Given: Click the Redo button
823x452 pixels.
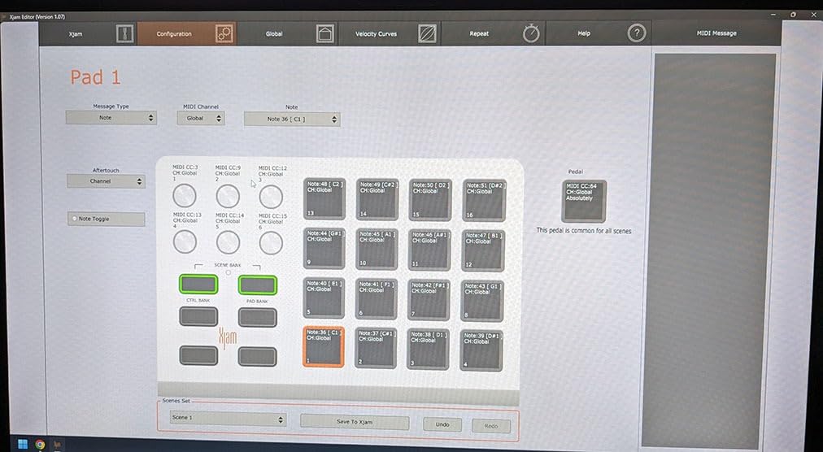Looking at the screenshot, I should point(490,426).
